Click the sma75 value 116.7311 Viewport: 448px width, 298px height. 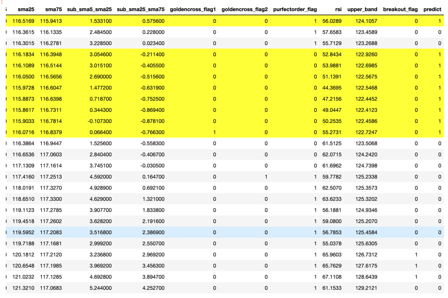pos(51,110)
